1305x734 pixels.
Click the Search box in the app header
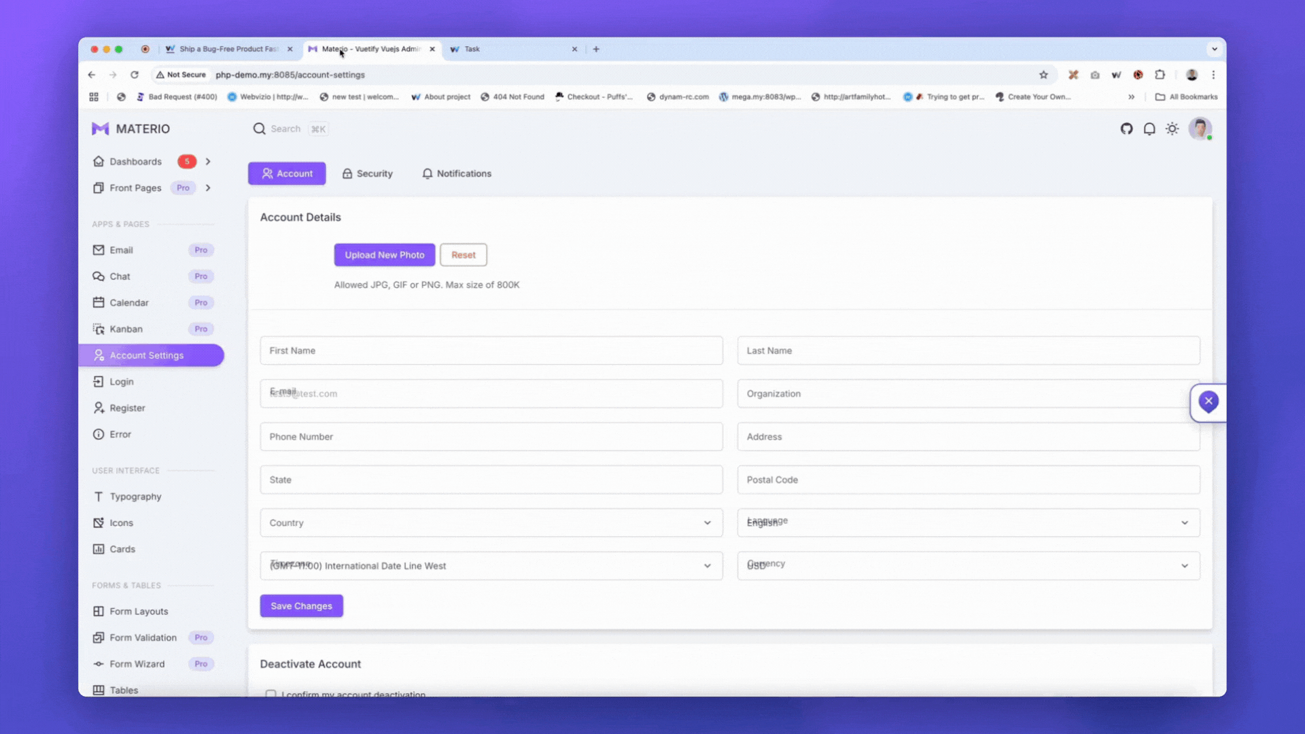click(291, 128)
